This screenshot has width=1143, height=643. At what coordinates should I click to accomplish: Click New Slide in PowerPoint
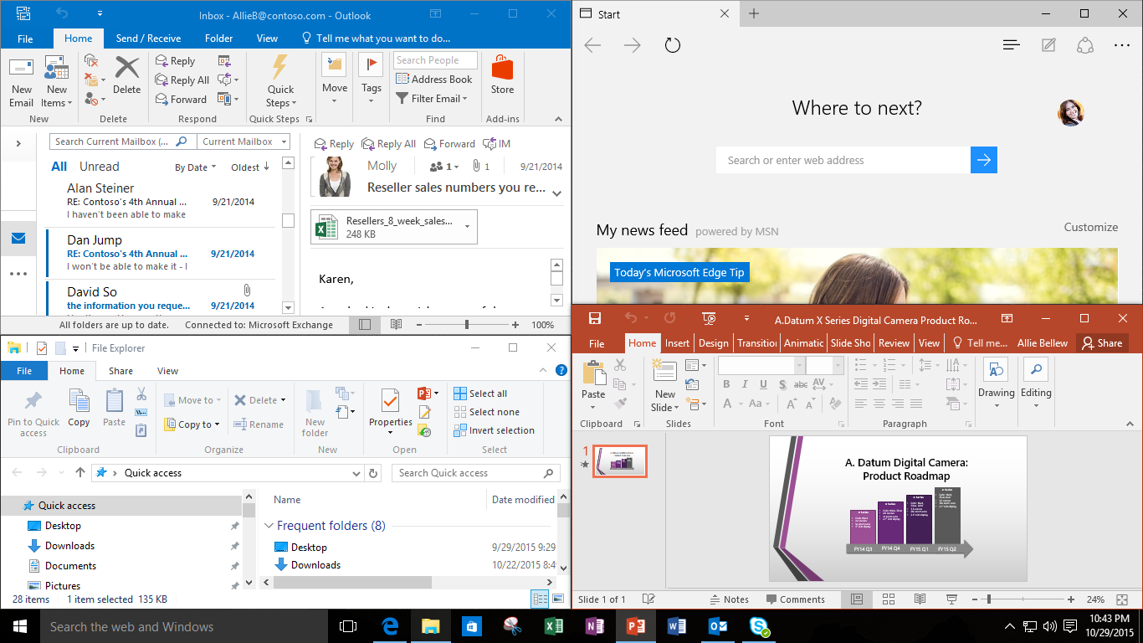[664, 385]
